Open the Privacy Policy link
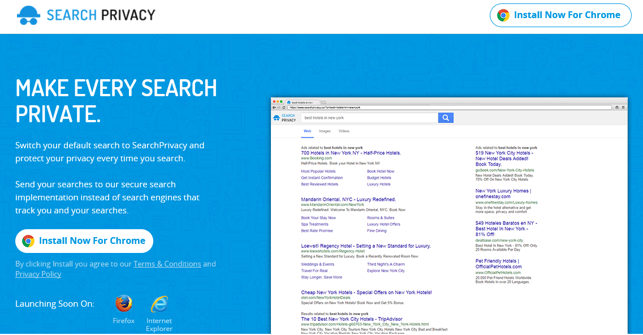Viewport: 643px width, 335px height. coord(38,274)
